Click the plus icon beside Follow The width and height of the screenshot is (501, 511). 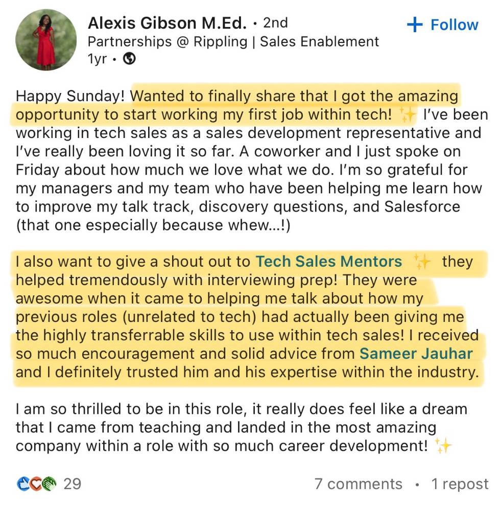tap(415, 25)
